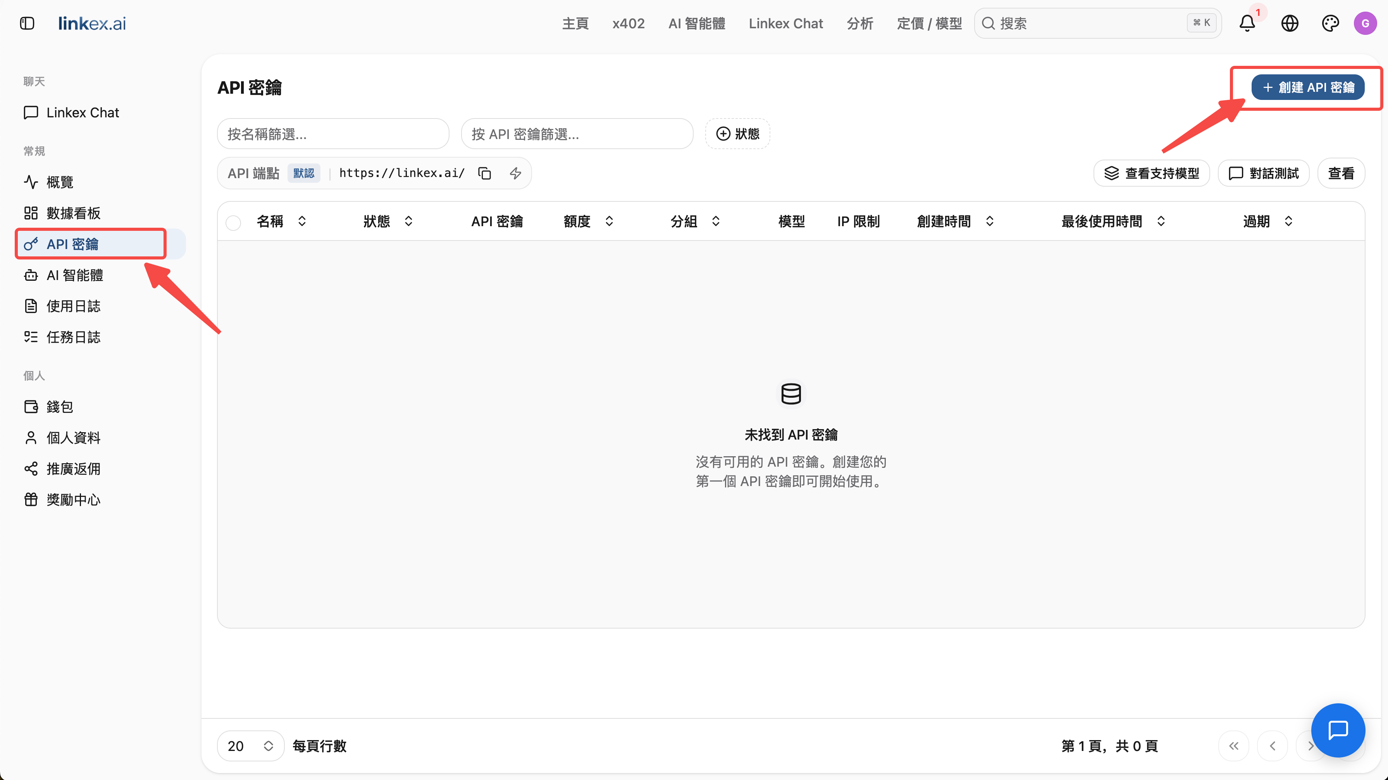Open the notifications bell

click(1247, 23)
